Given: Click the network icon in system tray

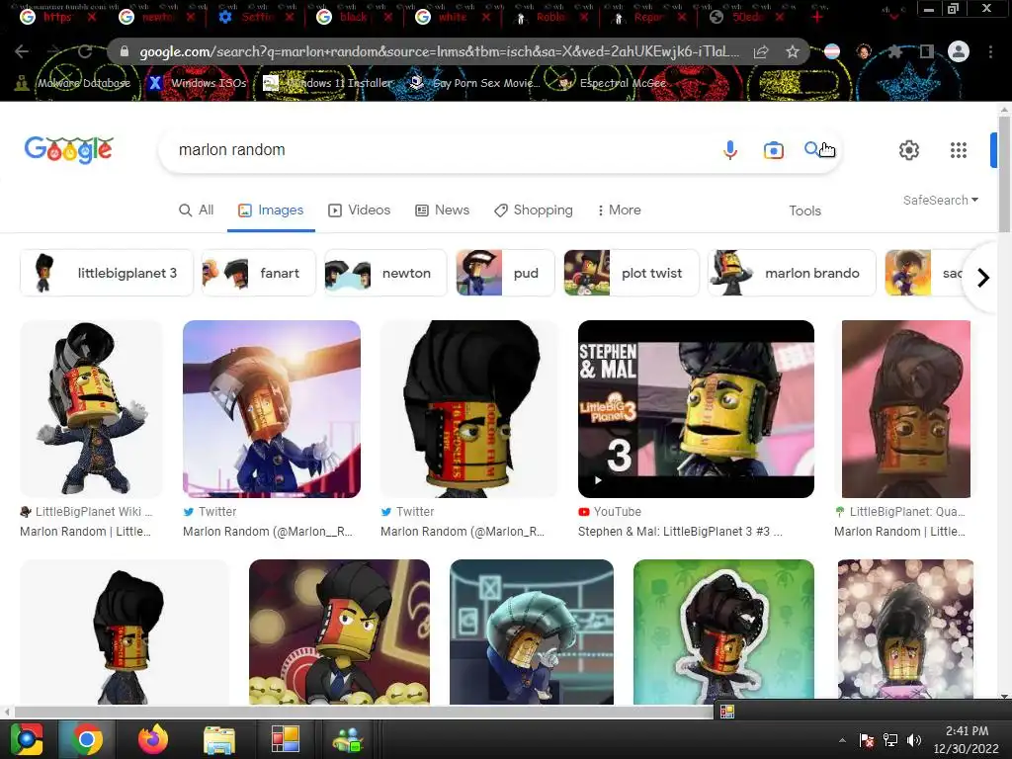Looking at the screenshot, I should [890, 740].
